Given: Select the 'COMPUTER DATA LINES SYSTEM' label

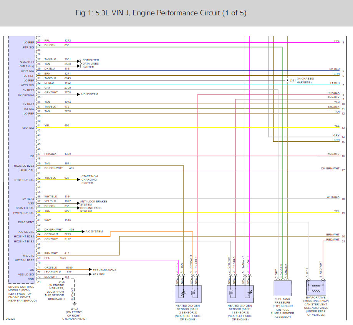Looking at the screenshot, I should coord(91,63).
